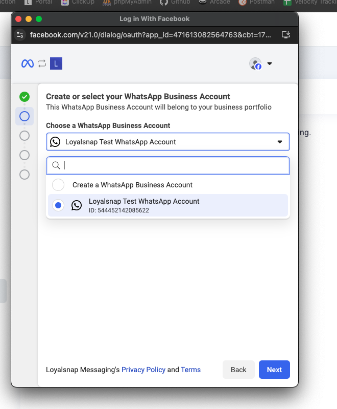
Task: Click the Create a WhatsApp Business Account label
Action: click(132, 185)
